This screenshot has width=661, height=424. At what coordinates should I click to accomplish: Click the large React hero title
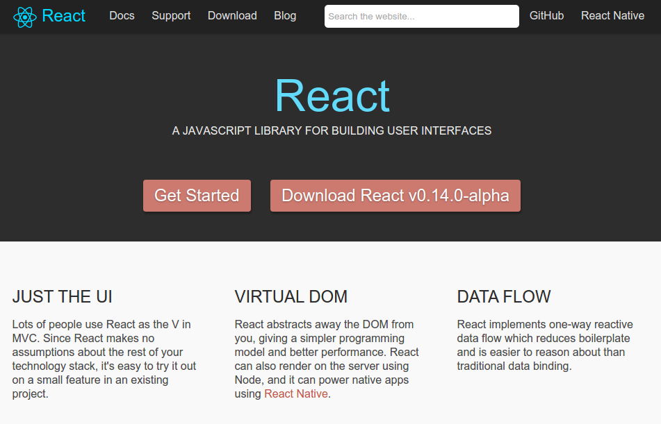332,96
